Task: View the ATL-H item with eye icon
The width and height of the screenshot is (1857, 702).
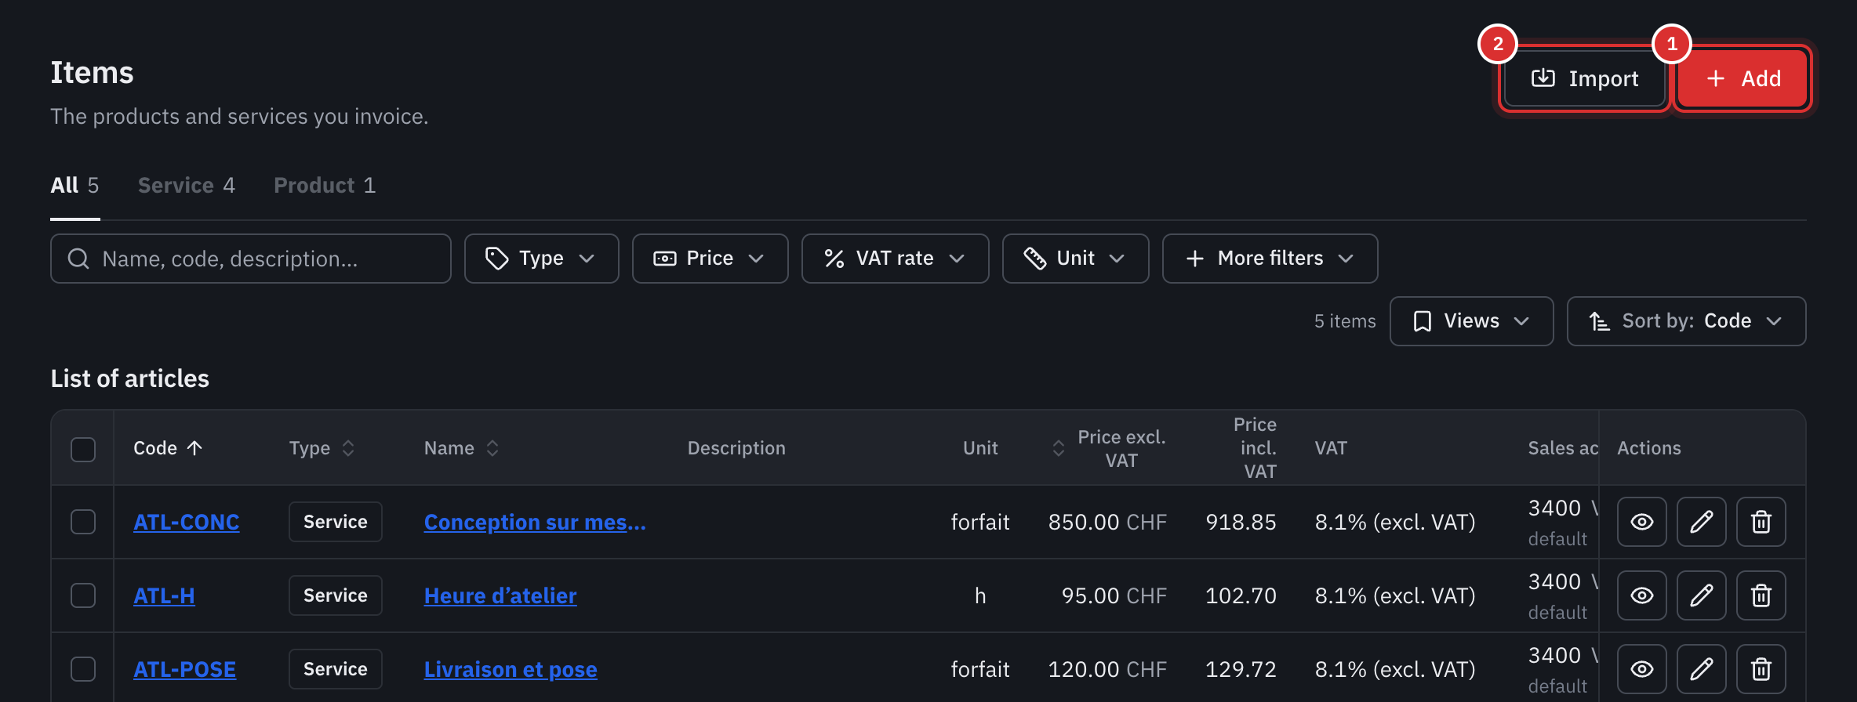Action: (x=1642, y=595)
